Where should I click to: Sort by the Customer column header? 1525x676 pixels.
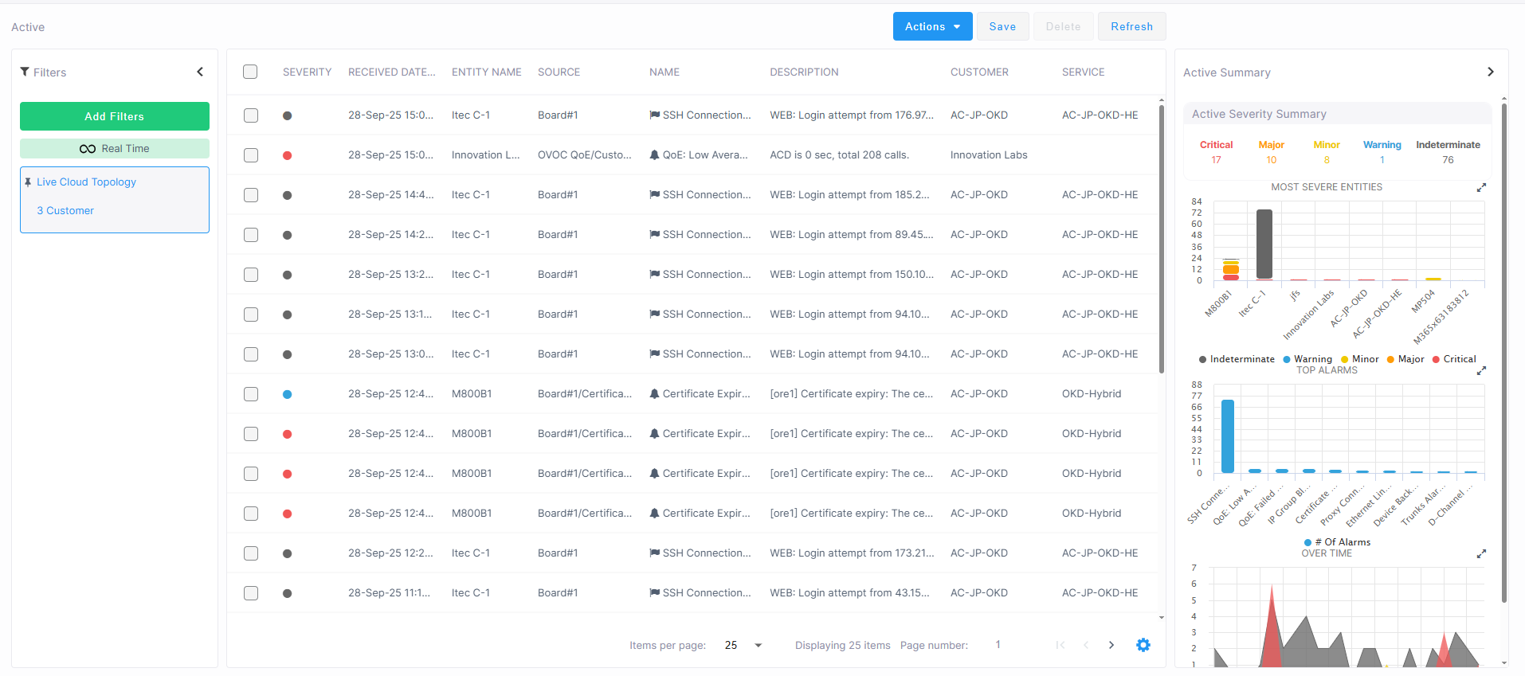pyautogui.click(x=978, y=72)
